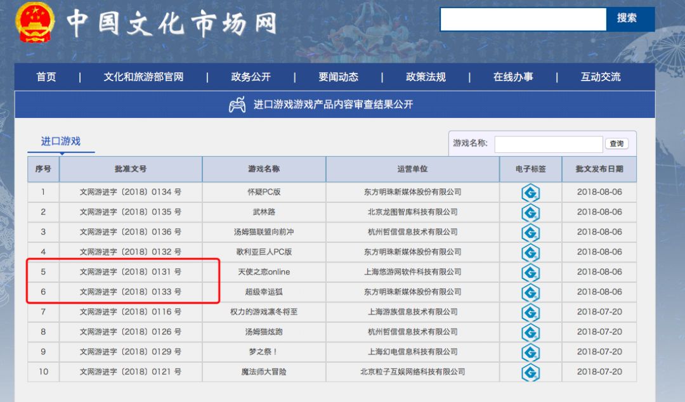Click game name 武林路
The width and height of the screenshot is (685, 402).
(264, 212)
